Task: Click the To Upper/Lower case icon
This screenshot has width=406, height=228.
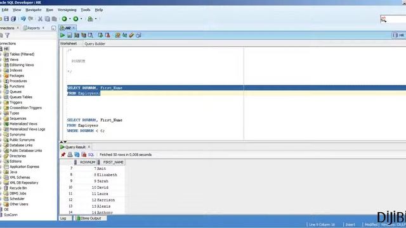Action: (124, 35)
